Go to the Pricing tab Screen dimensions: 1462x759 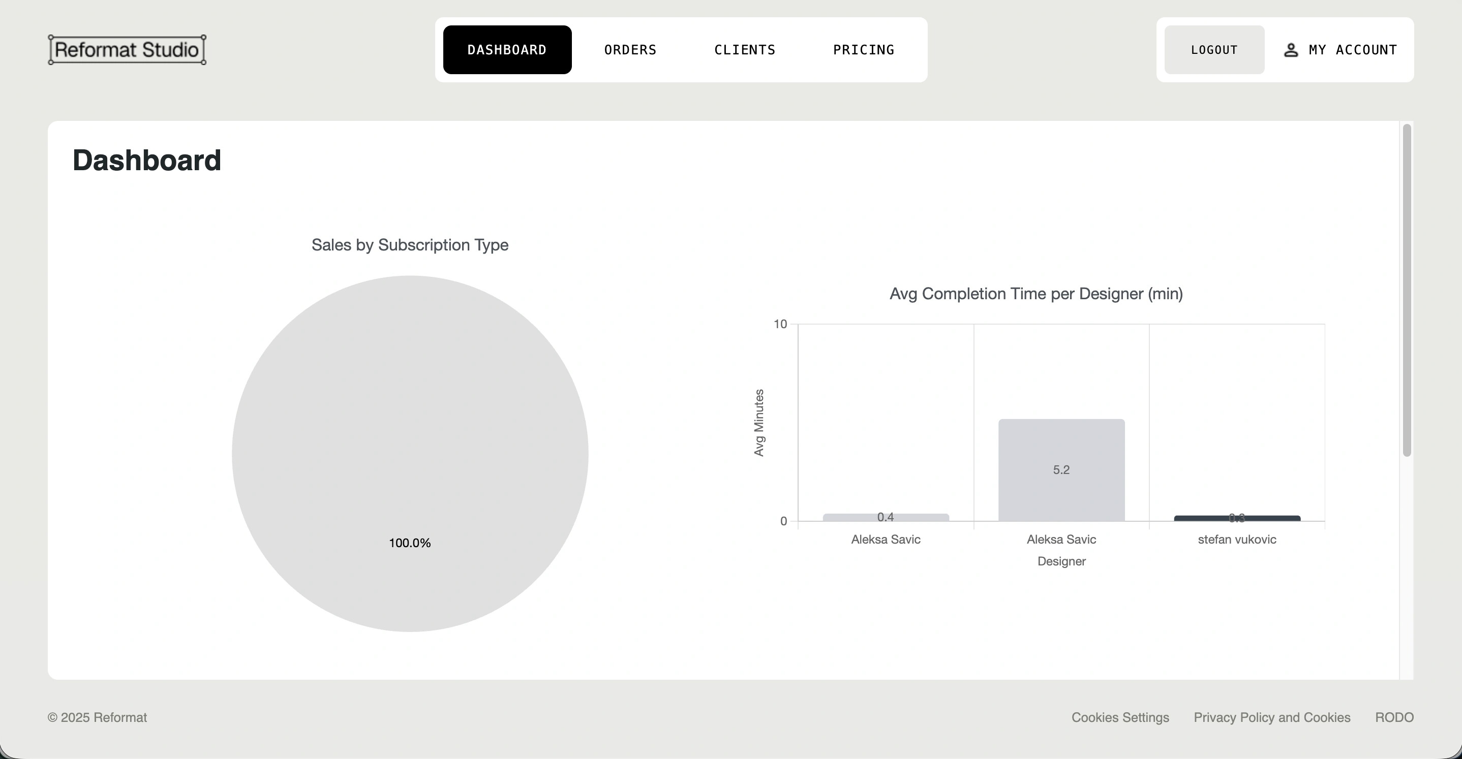(x=863, y=50)
